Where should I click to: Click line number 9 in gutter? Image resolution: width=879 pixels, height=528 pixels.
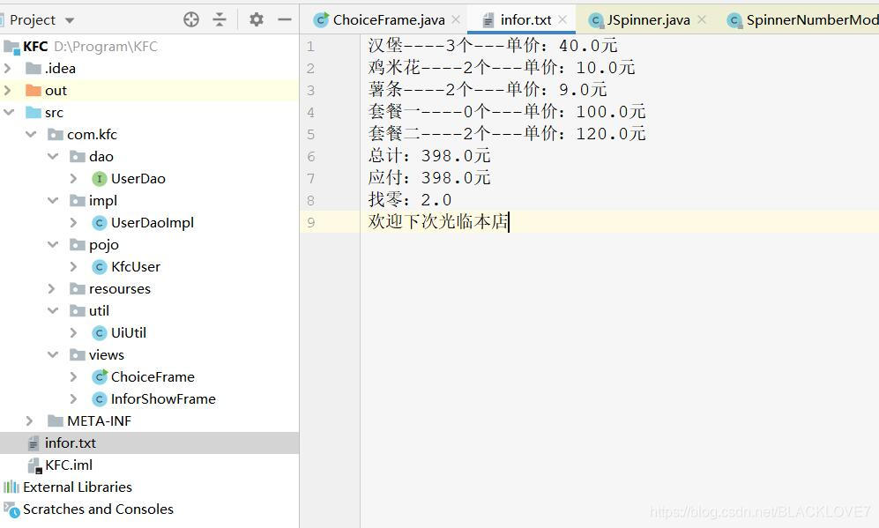pos(310,222)
